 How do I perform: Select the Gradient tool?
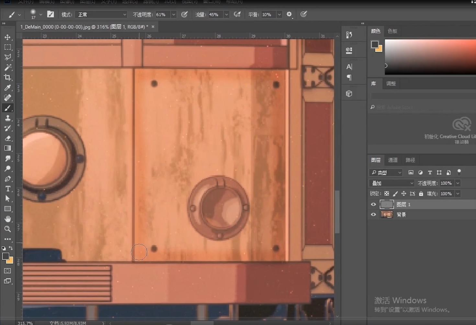click(x=7, y=148)
